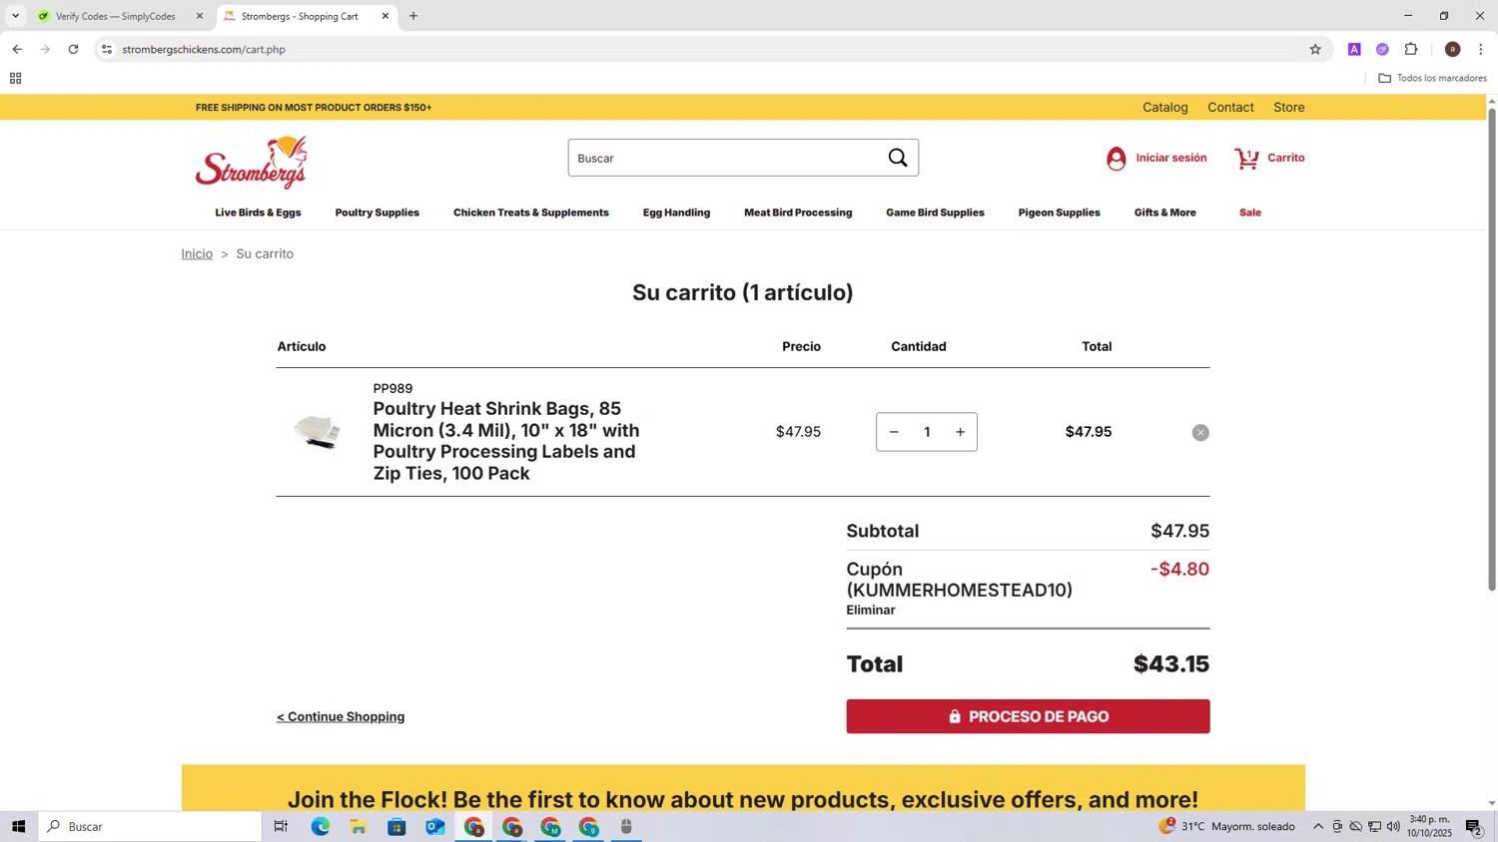Open the Gifts & More menu

click(x=1164, y=212)
